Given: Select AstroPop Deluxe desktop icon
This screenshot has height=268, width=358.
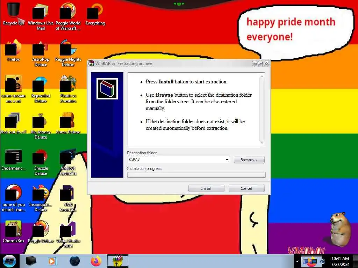Looking at the screenshot, I should point(41,53).
